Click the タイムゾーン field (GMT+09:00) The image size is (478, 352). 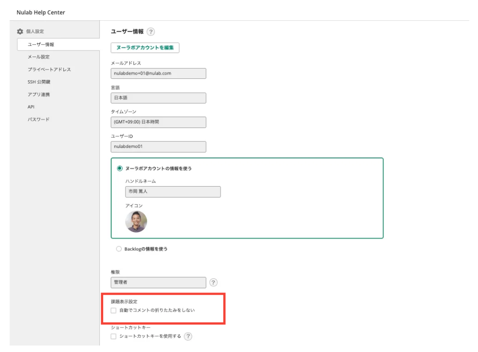(158, 122)
